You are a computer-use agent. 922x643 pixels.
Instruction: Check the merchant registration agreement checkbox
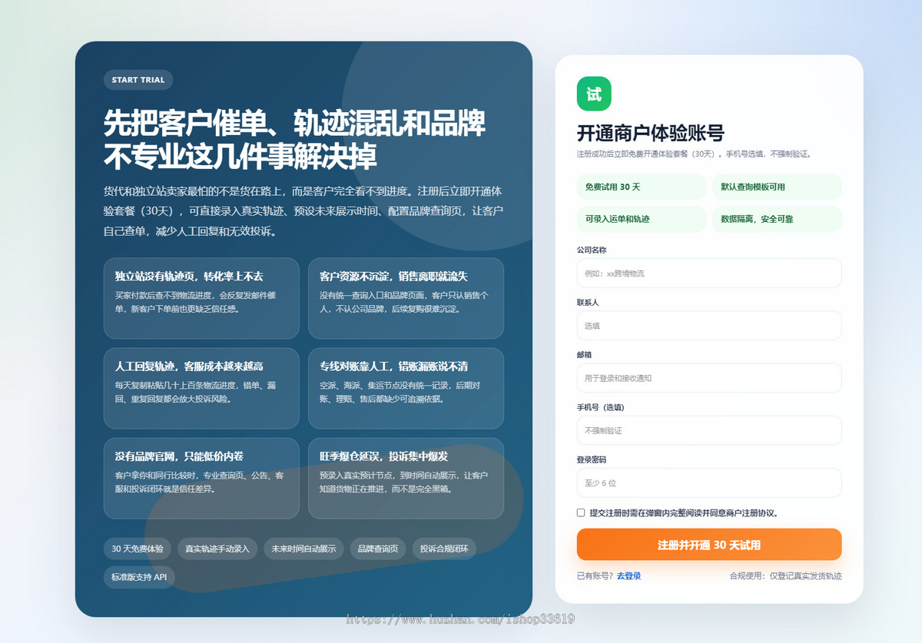581,512
